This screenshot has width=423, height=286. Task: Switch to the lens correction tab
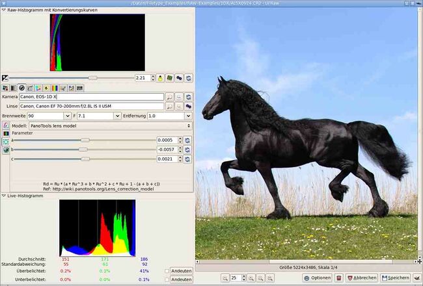tap(21, 87)
